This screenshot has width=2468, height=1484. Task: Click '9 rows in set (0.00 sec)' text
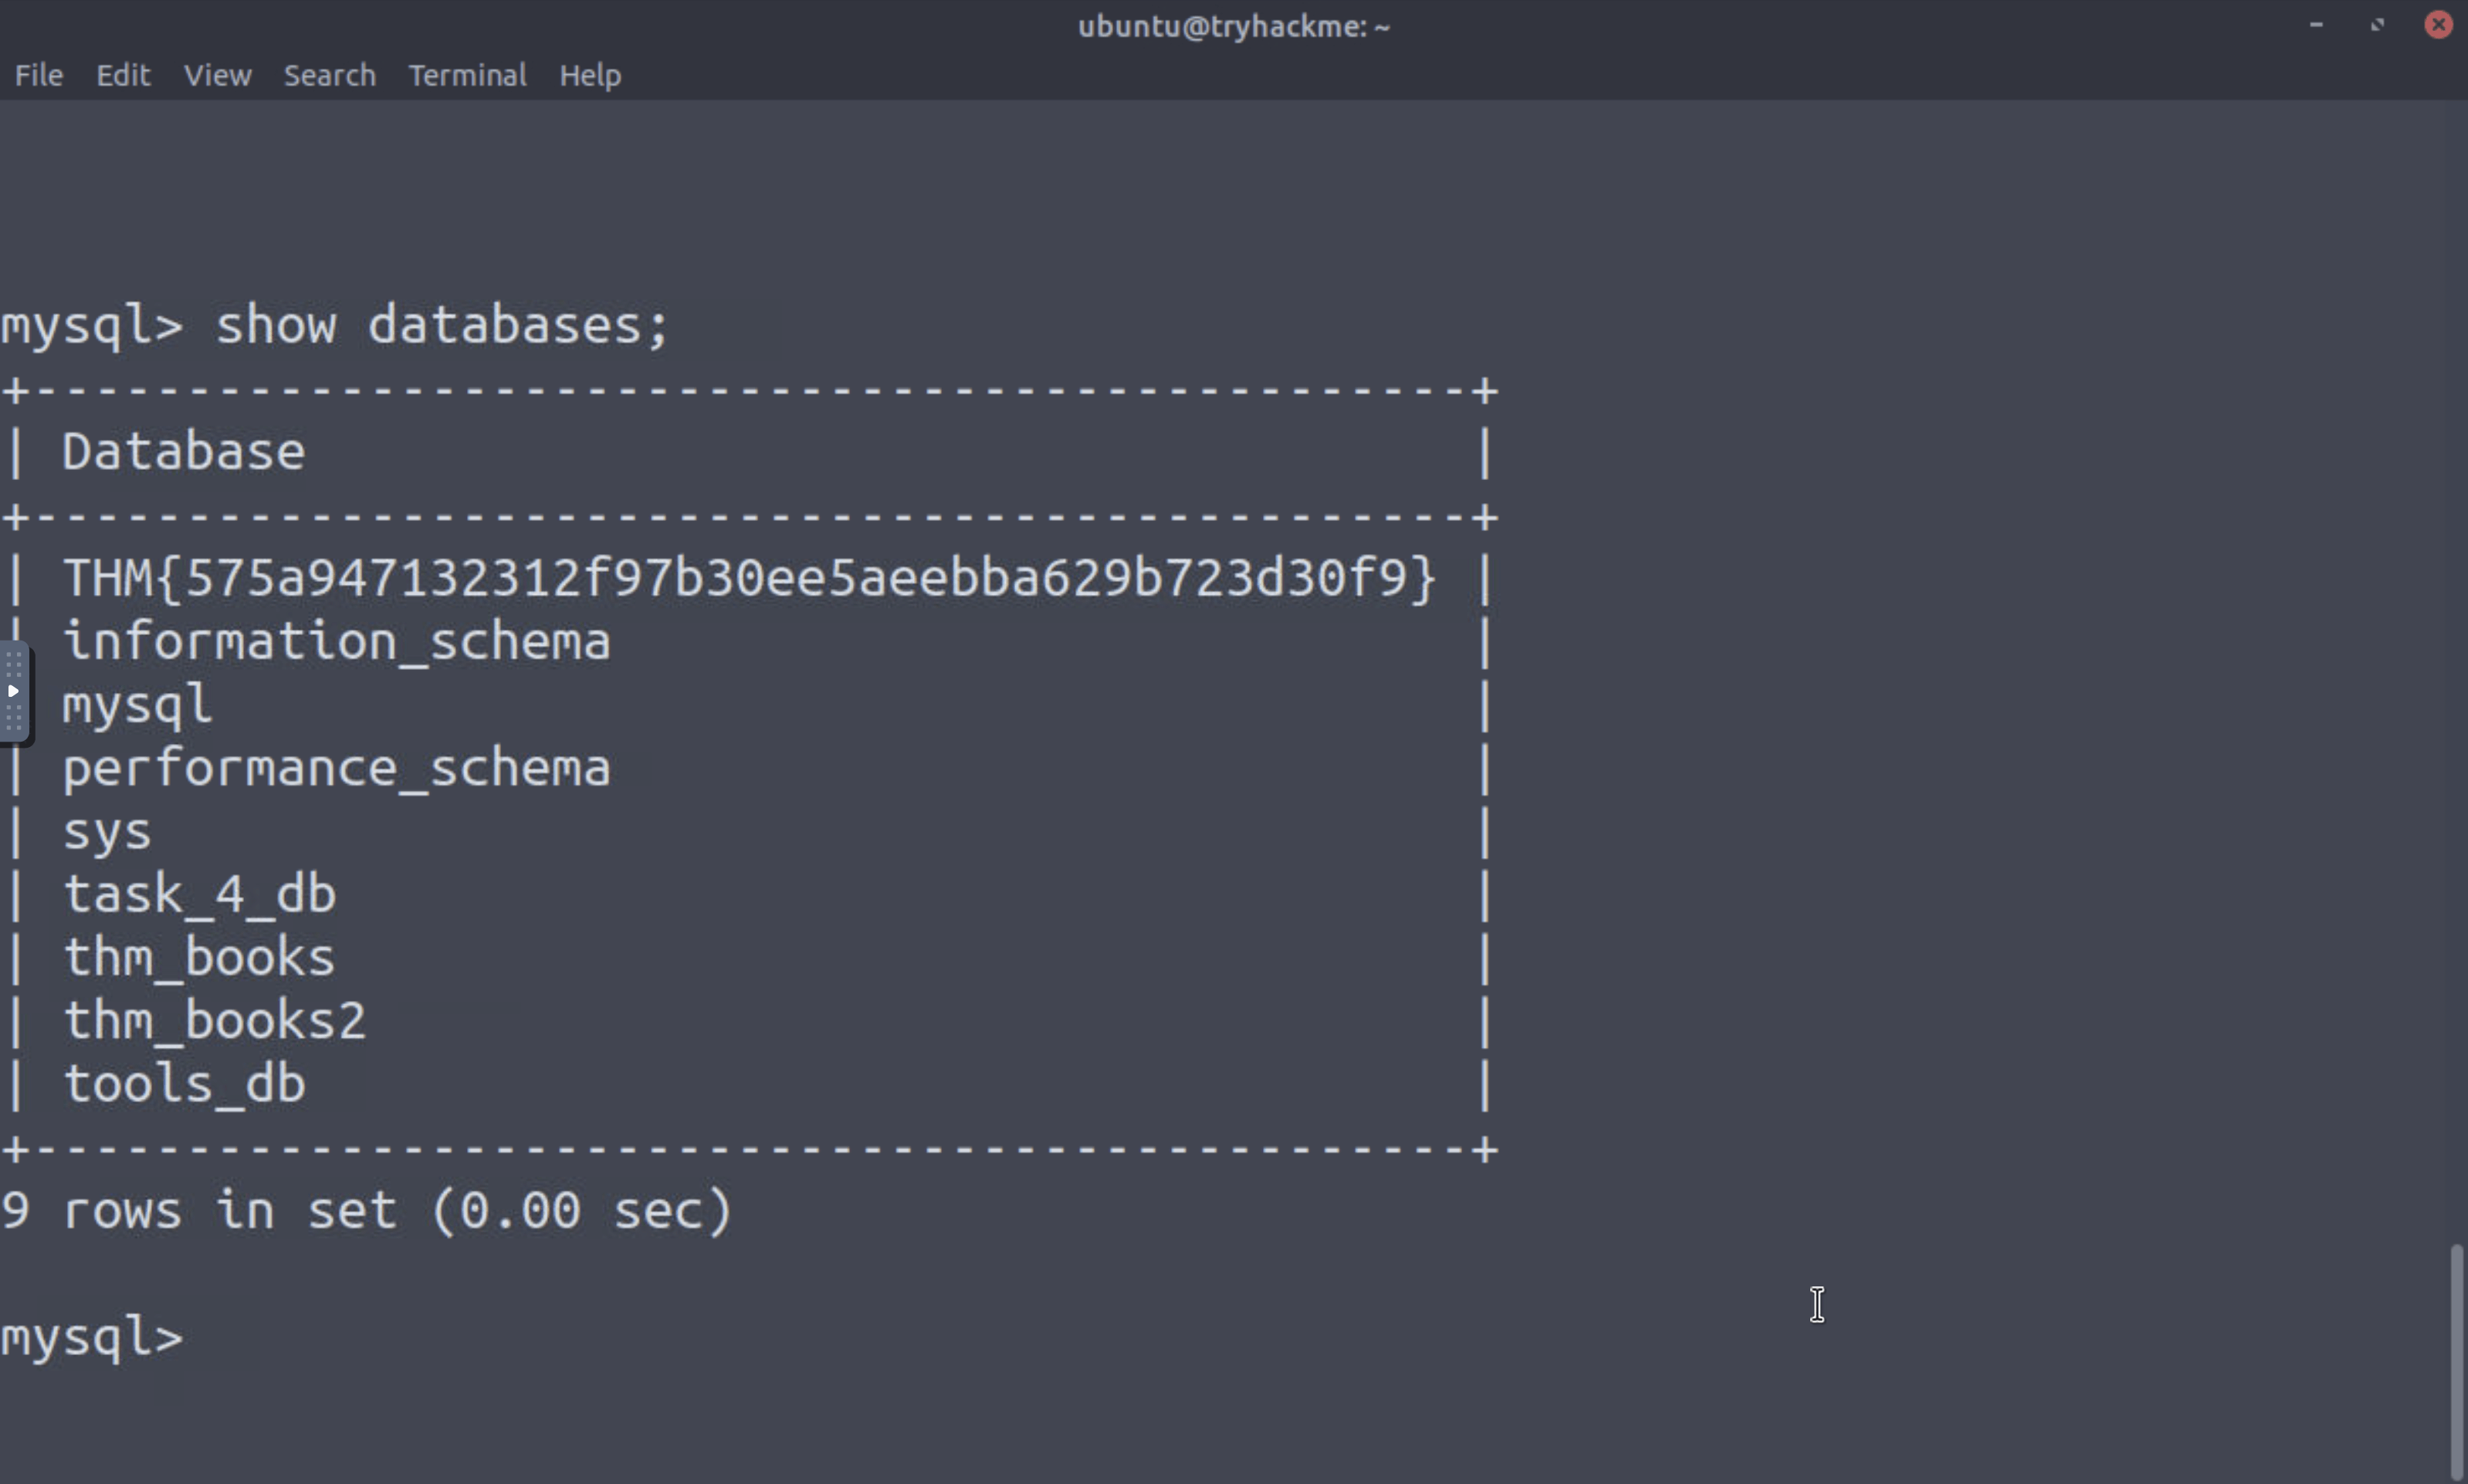tap(367, 1211)
